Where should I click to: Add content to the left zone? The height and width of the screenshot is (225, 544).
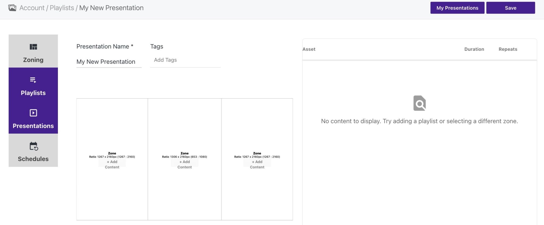(112, 164)
